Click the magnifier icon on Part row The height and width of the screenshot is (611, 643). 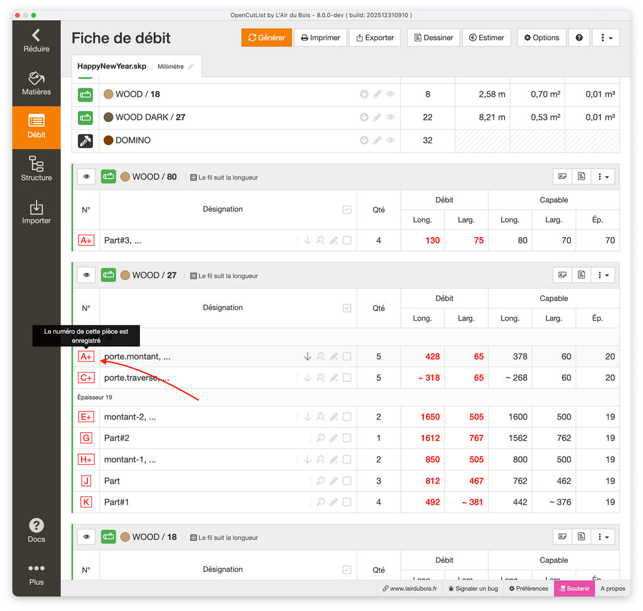pos(320,481)
